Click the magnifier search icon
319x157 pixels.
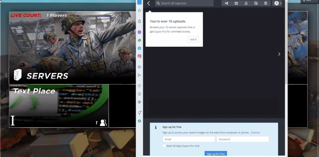pos(158,3)
